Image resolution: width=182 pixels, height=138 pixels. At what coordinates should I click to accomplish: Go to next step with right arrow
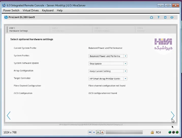tap(173, 115)
